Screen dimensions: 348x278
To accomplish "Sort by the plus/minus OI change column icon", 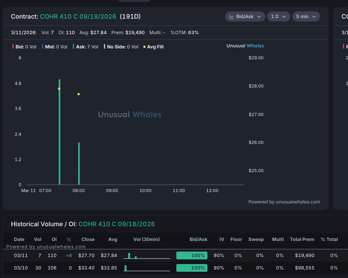I will tap(69, 239).
